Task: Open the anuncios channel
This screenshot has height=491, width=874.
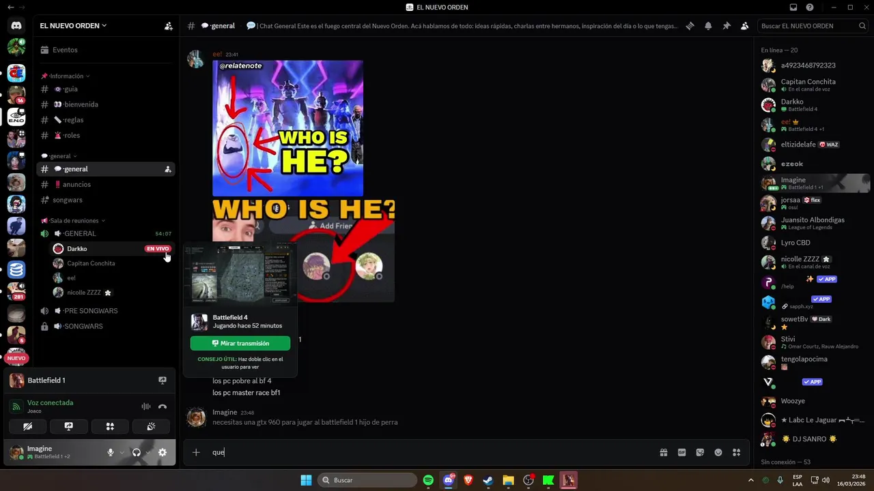Action: [106, 185]
